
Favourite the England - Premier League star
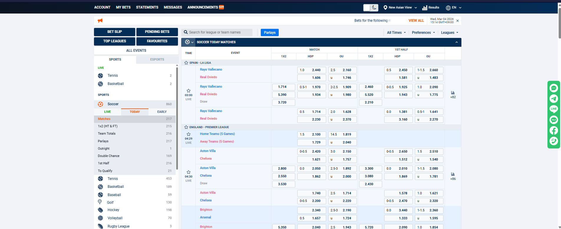click(186, 127)
